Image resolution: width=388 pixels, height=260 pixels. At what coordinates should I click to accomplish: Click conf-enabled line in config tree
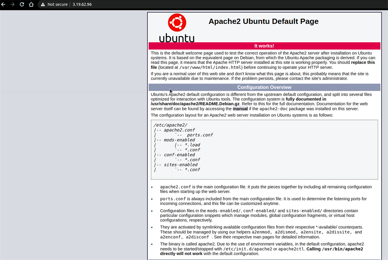point(179,155)
